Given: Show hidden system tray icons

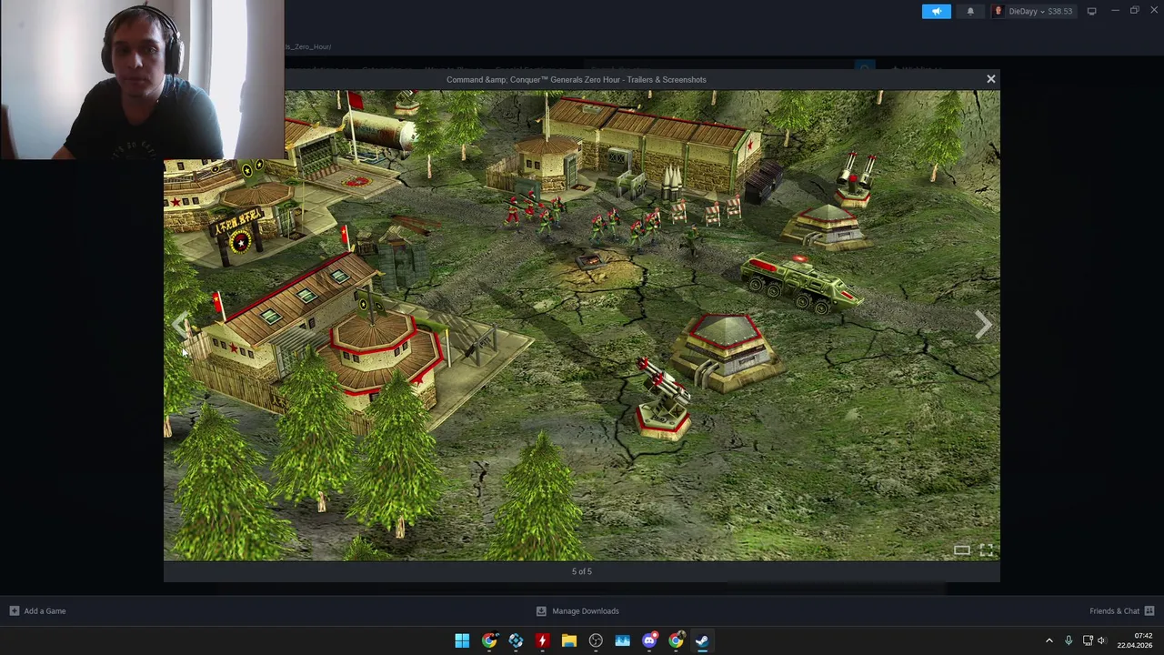Looking at the screenshot, I should [x=1049, y=640].
